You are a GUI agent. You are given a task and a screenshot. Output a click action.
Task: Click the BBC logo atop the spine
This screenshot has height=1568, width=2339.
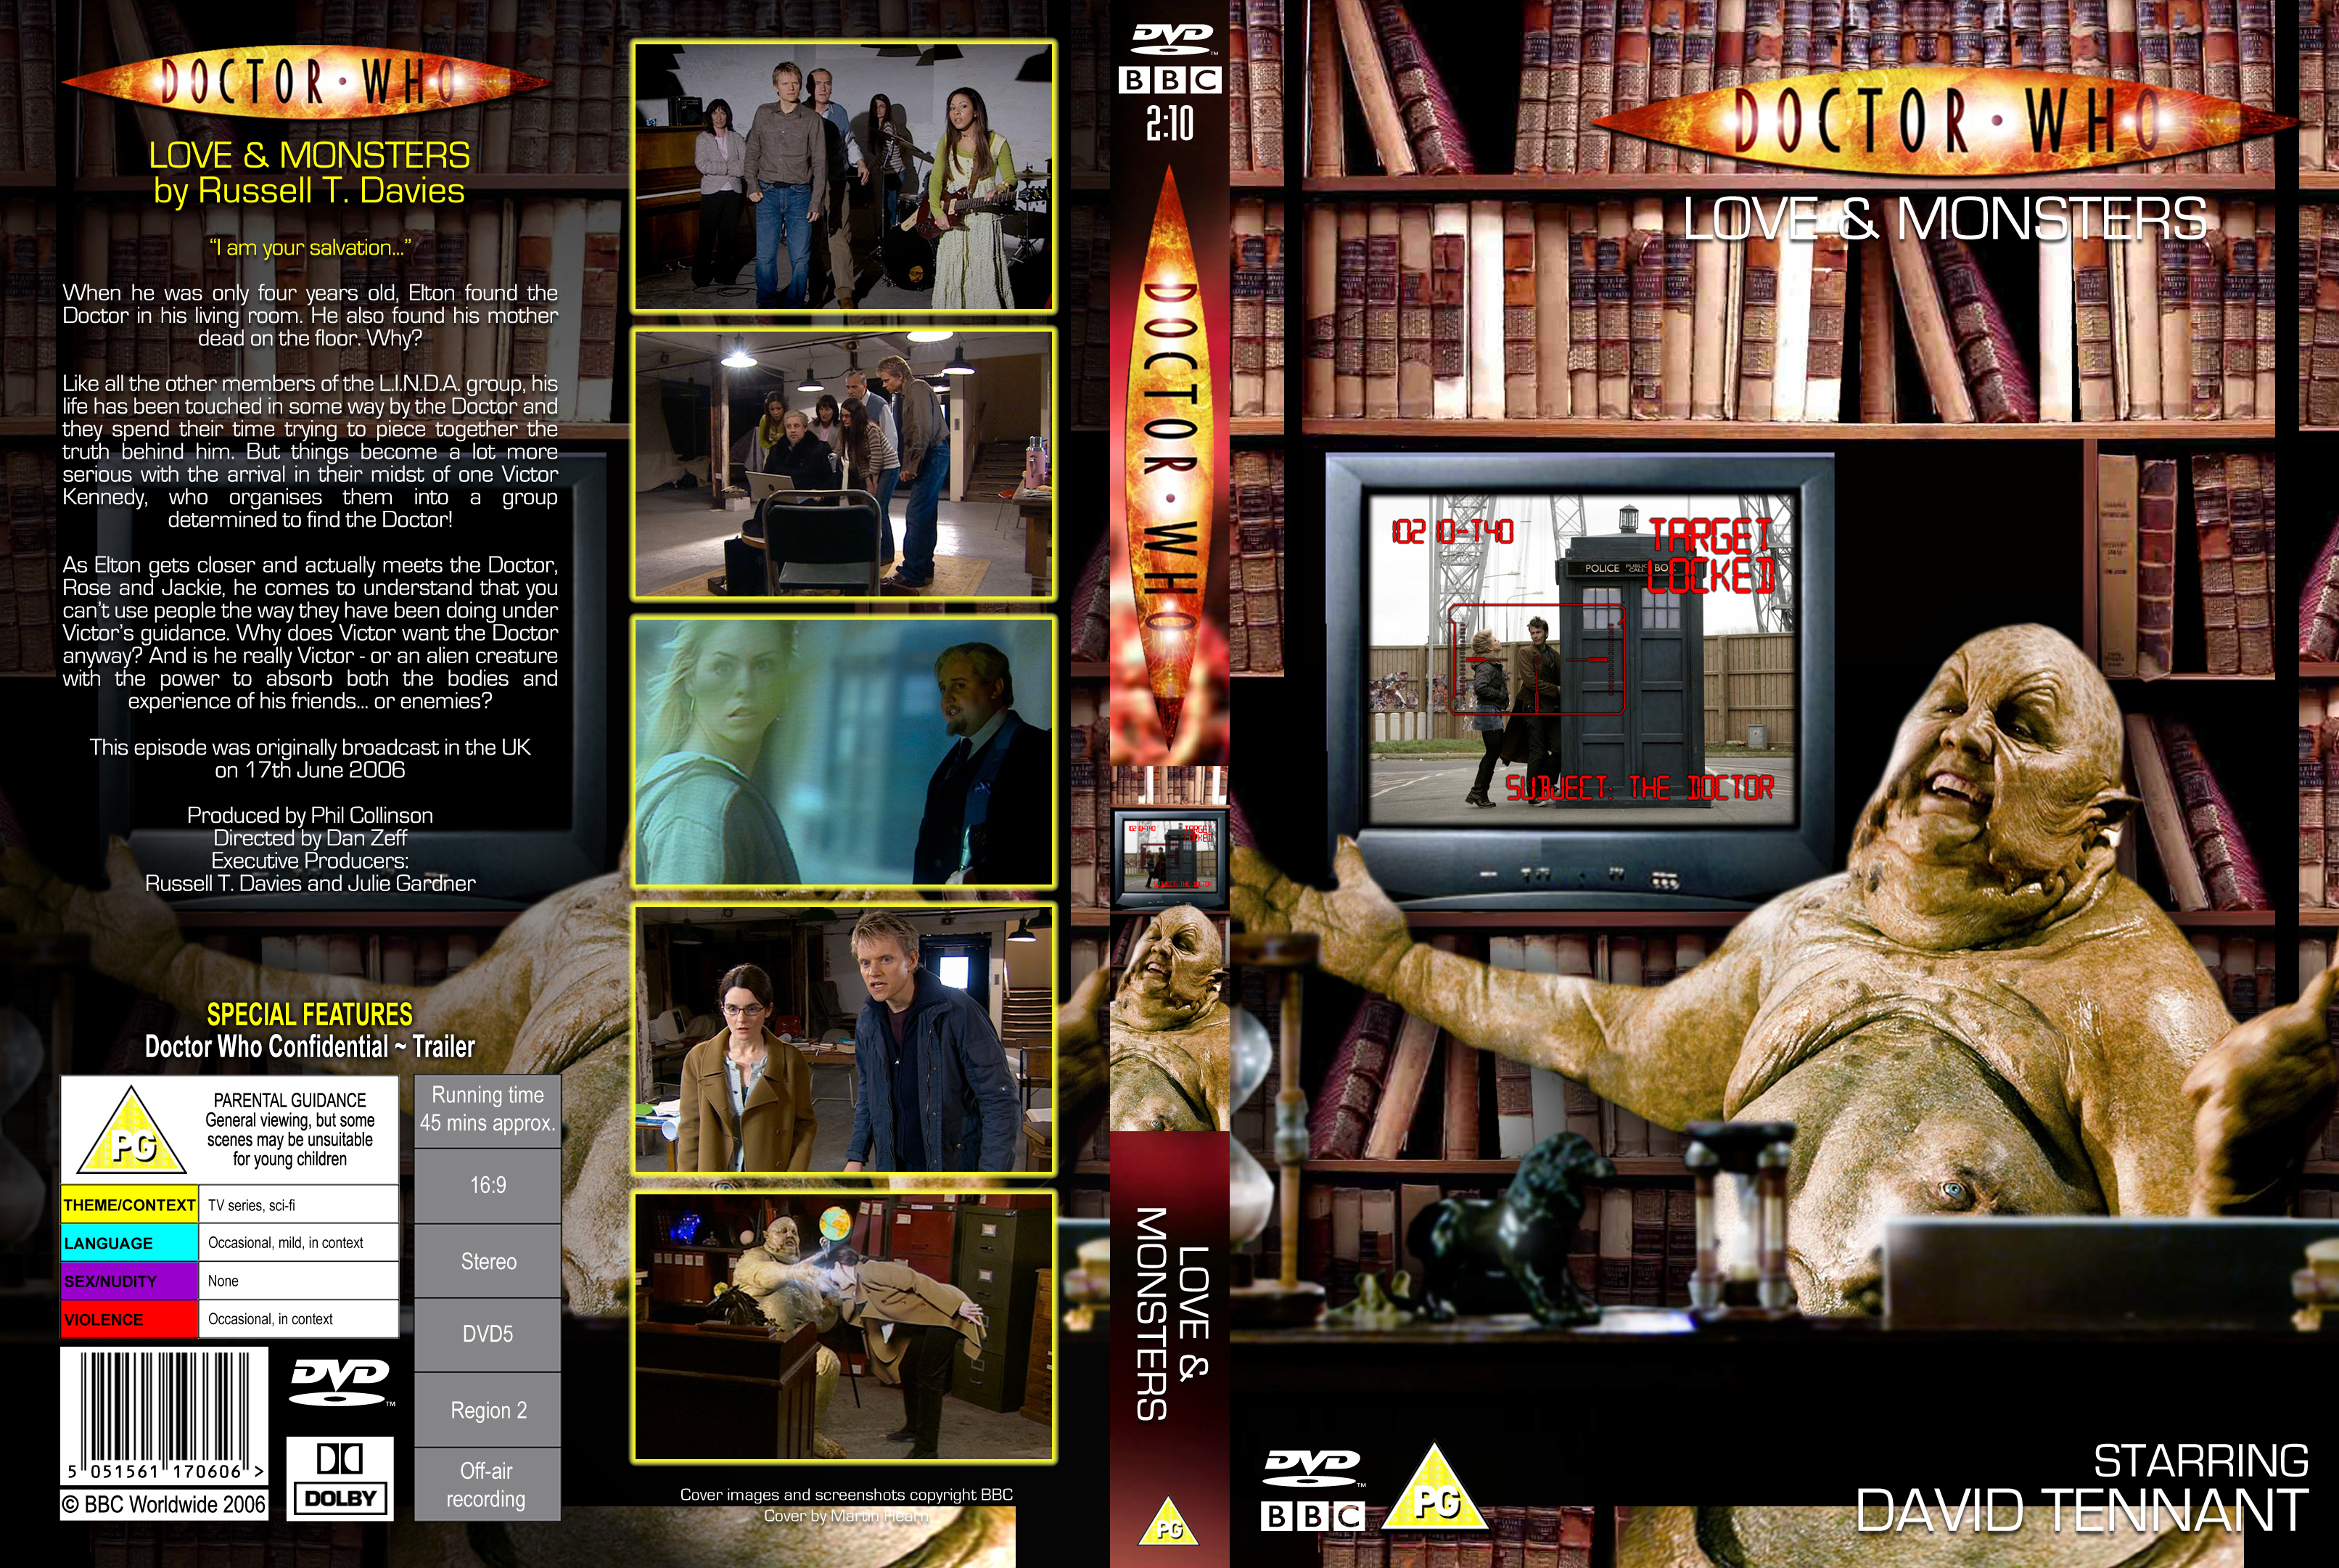(x=1169, y=80)
